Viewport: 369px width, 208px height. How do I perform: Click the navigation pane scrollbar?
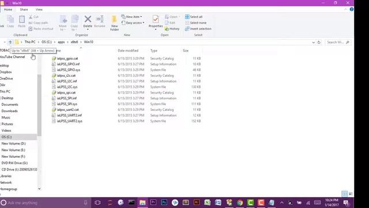click(39, 105)
